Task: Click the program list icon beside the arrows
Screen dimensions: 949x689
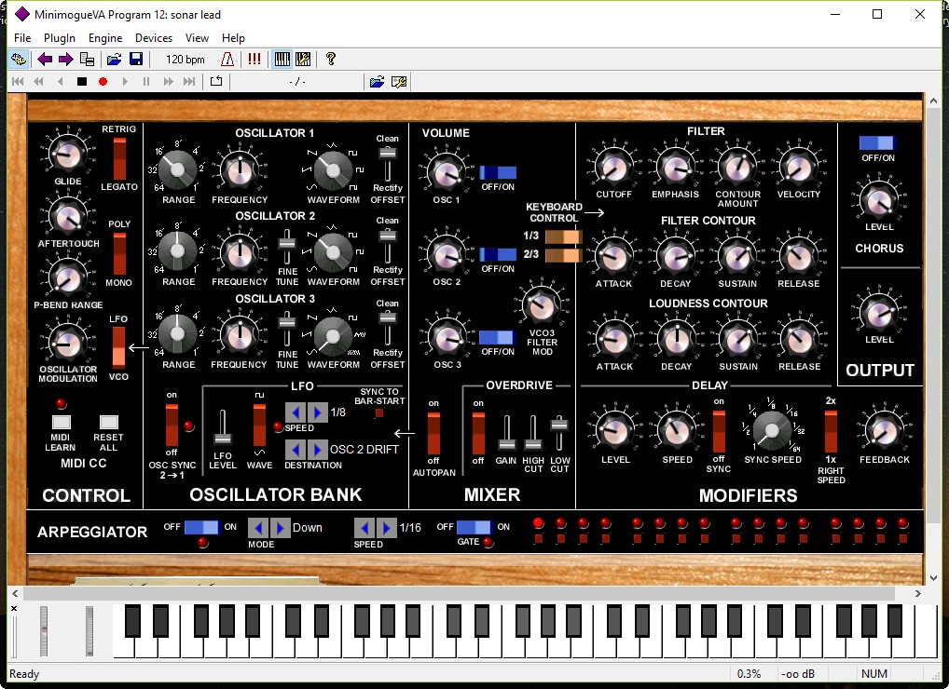Action: (x=87, y=60)
